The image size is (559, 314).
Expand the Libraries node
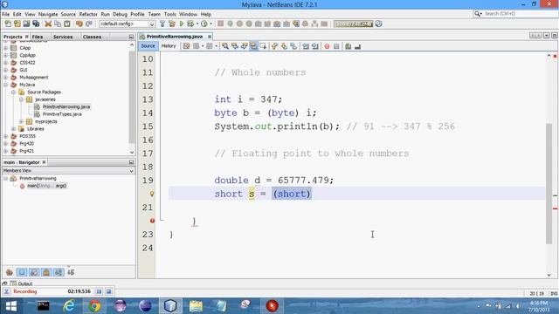pos(14,129)
